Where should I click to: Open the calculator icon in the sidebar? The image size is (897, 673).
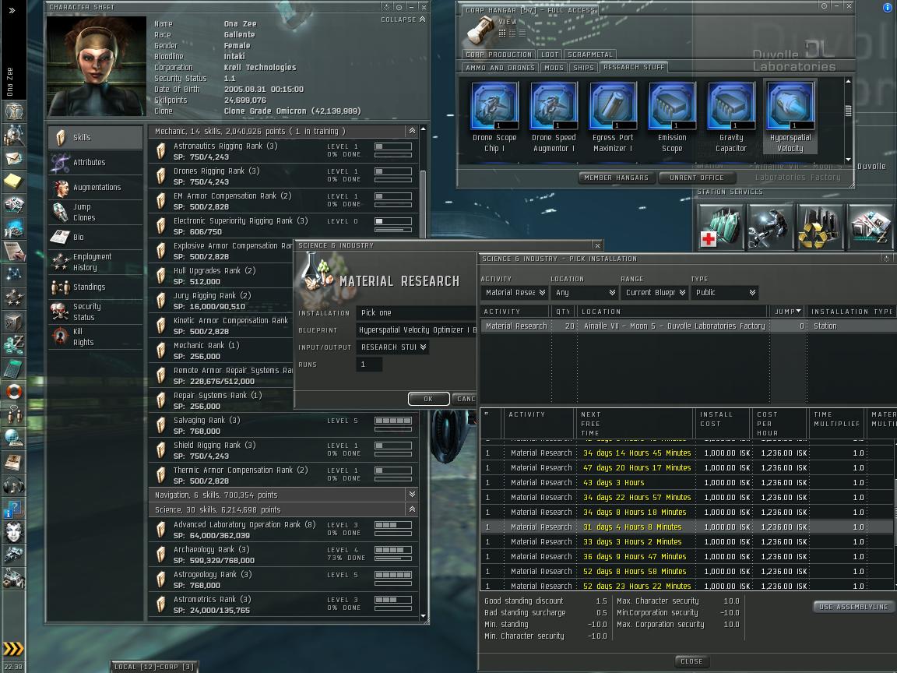[13, 368]
